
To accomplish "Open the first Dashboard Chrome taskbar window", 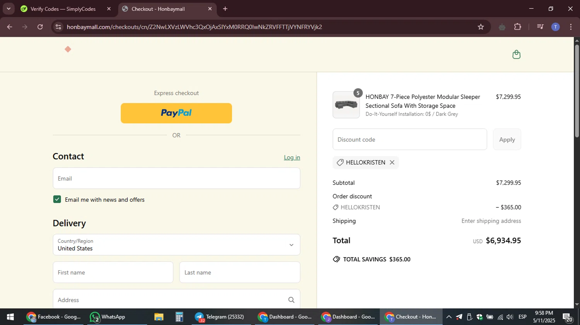I will [x=285, y=317].
